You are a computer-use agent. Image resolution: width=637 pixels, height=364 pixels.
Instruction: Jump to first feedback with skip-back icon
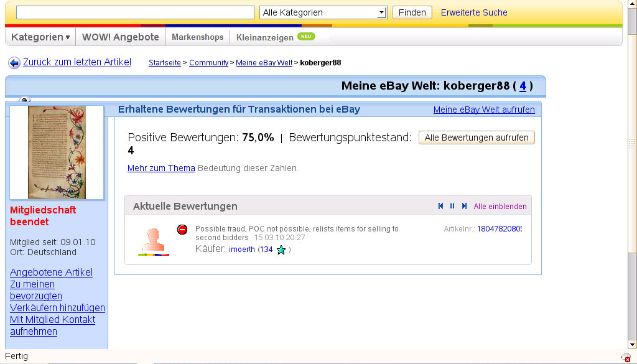(x=441, y=207)
